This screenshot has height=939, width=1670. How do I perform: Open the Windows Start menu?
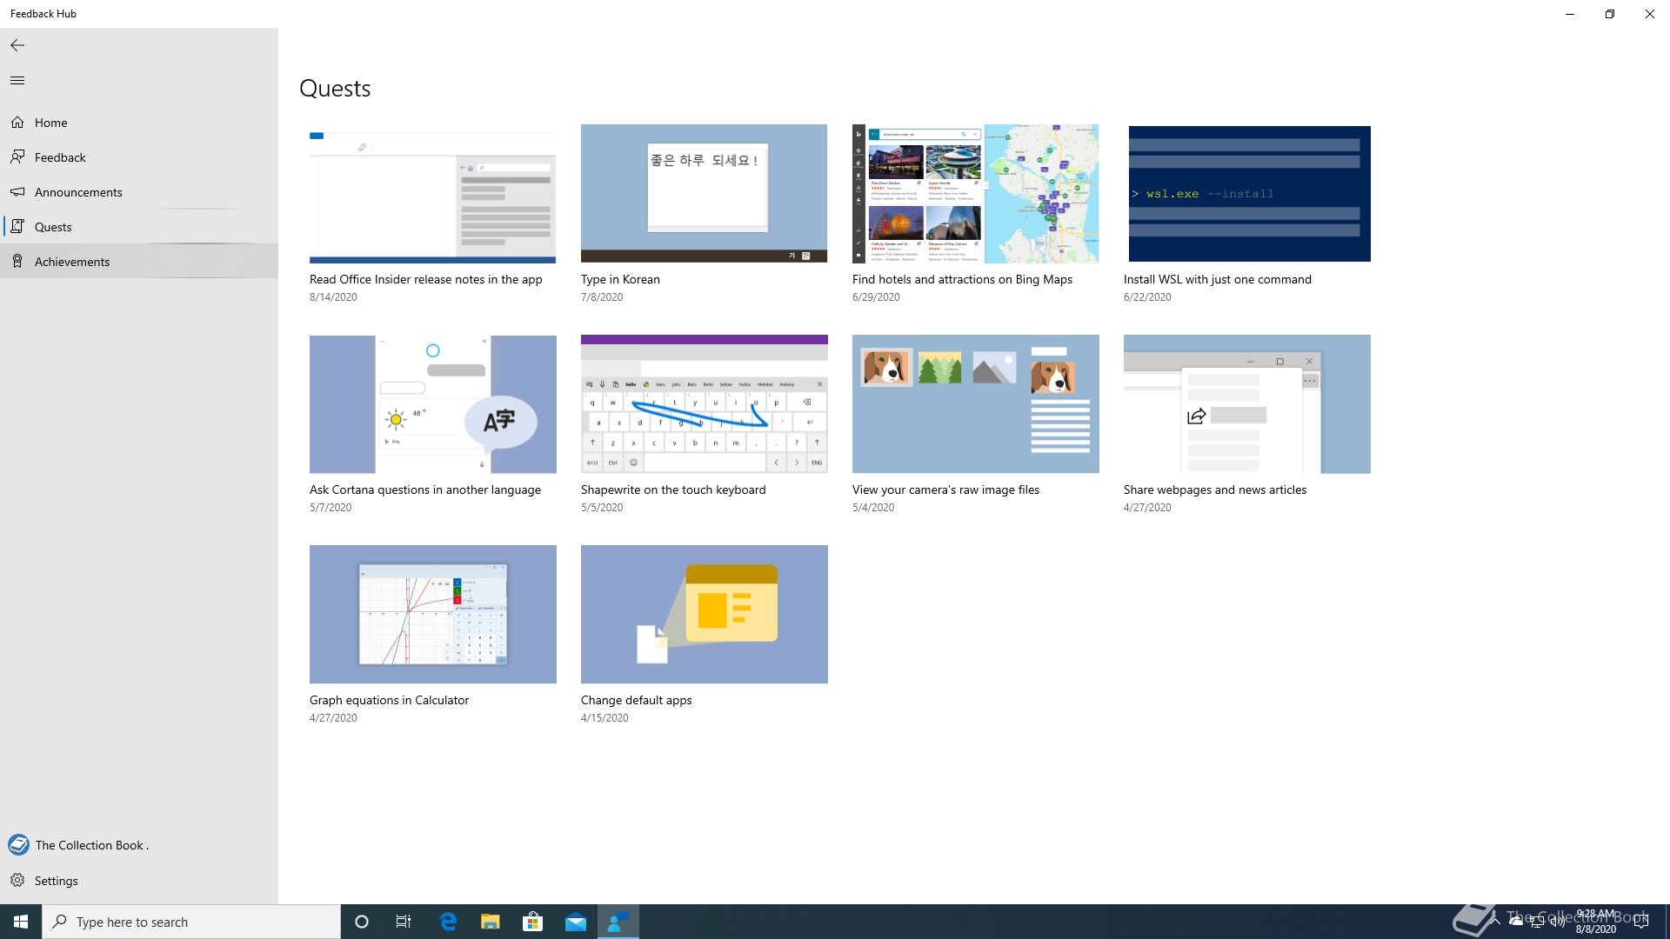[x=21, y=922]
